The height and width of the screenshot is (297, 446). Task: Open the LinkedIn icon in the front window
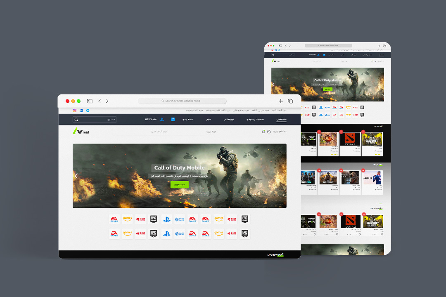point(81,110)
